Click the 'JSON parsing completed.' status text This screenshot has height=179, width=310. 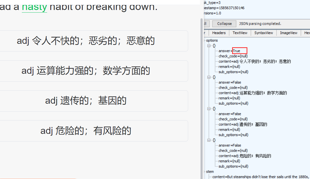260,24
